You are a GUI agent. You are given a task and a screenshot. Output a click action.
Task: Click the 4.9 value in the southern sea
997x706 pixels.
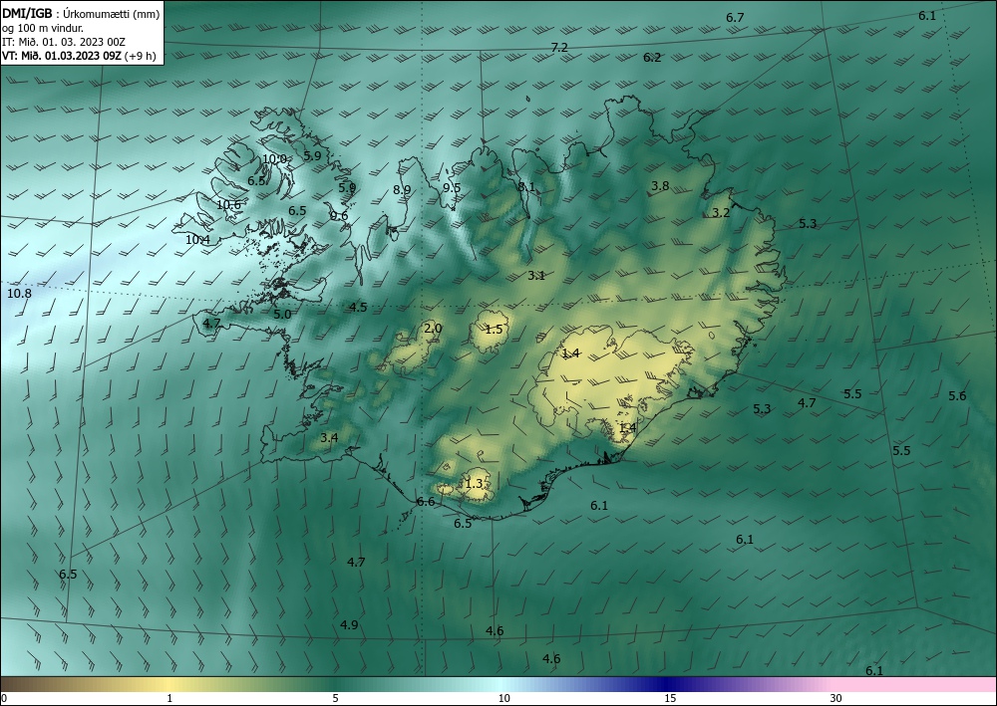click(x=349, y=624)
